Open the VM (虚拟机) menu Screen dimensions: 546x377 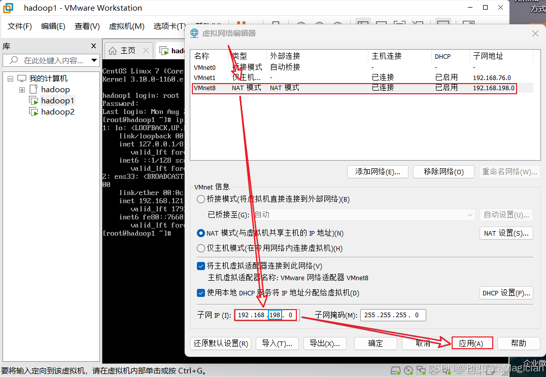tap(126, 26)
